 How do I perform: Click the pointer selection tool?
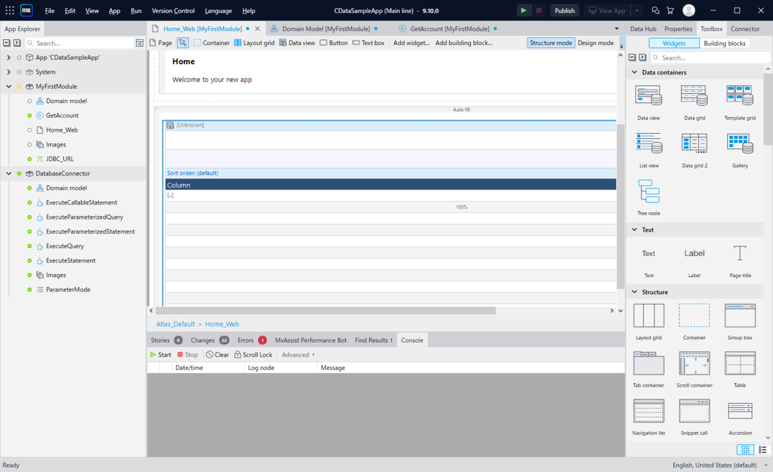(x=183, y=42)
